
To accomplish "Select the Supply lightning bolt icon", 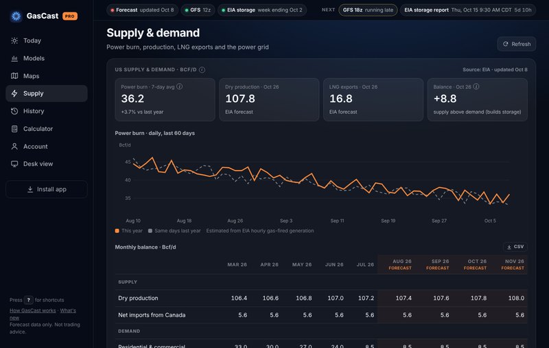I will click(14, 93).
